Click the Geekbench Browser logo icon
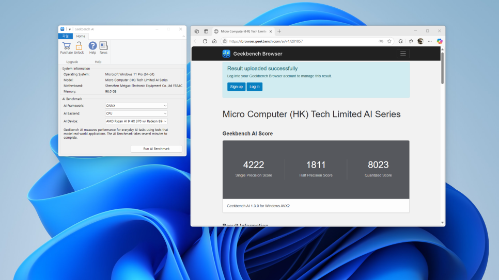499x280 pixels. [226, 54]
